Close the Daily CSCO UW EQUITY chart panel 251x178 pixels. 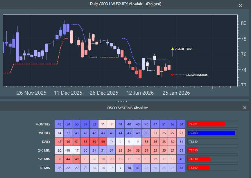coord(241,6)
